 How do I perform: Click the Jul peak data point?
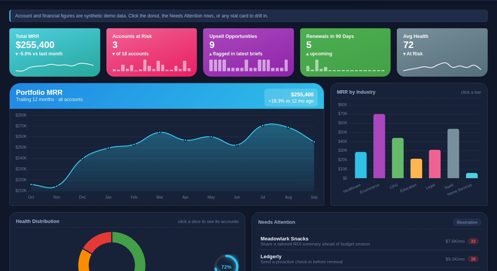[x=262, y=125]
